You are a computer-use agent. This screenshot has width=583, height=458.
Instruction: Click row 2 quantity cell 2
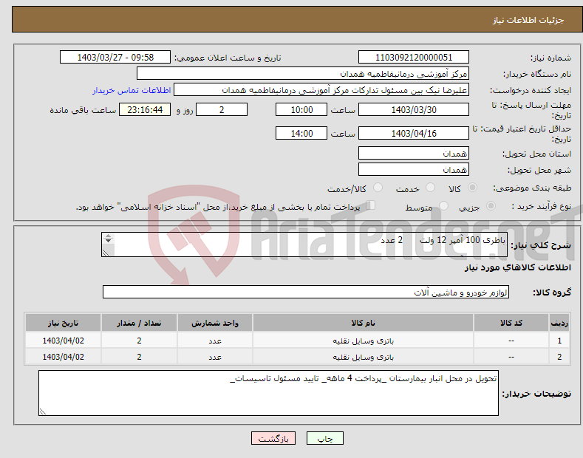point(139,357)
